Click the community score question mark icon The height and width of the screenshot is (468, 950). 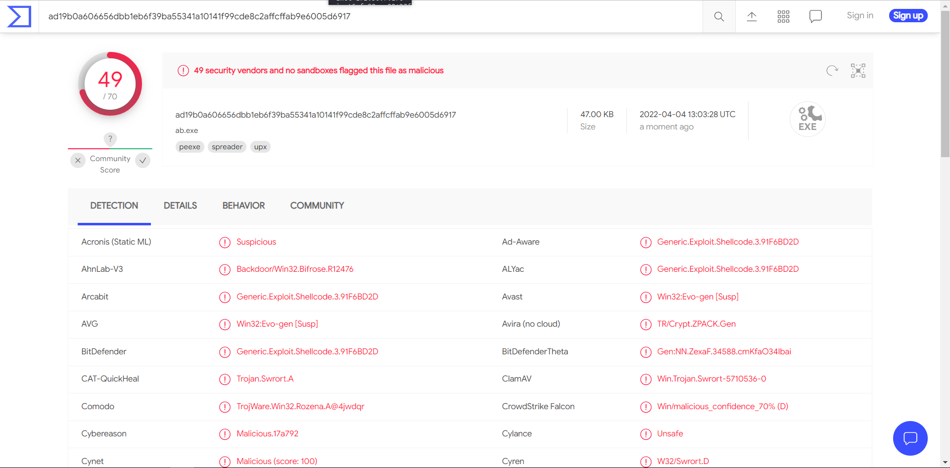110,139
